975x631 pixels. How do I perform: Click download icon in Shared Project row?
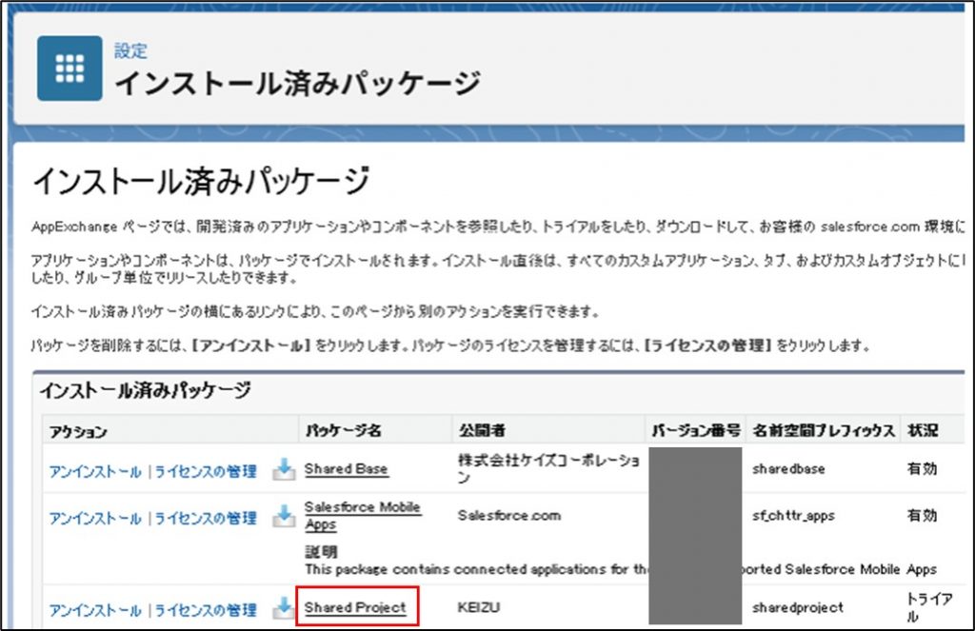pos(284,608)
